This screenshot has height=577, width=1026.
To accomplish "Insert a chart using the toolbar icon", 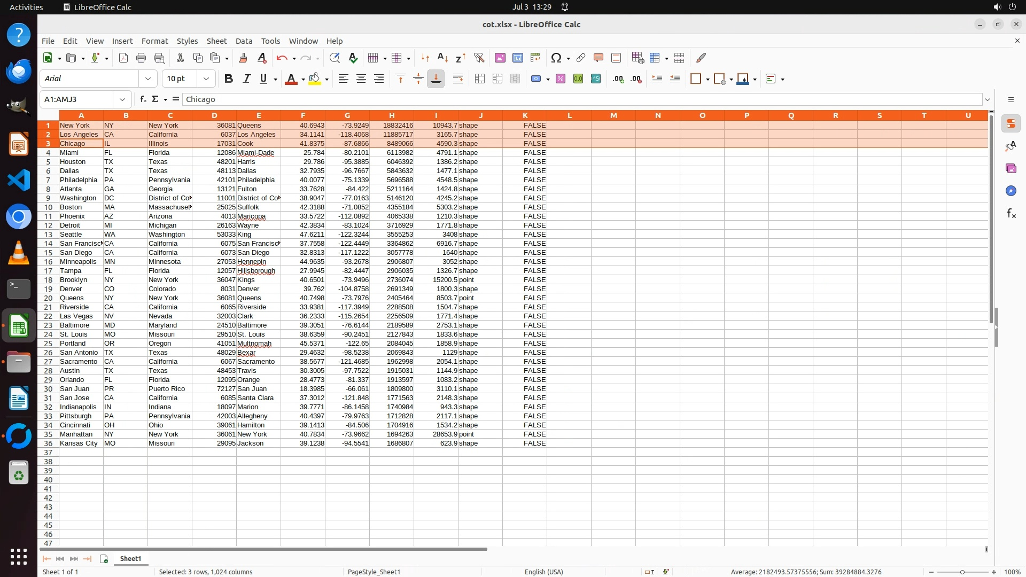I will pos(517,58).
